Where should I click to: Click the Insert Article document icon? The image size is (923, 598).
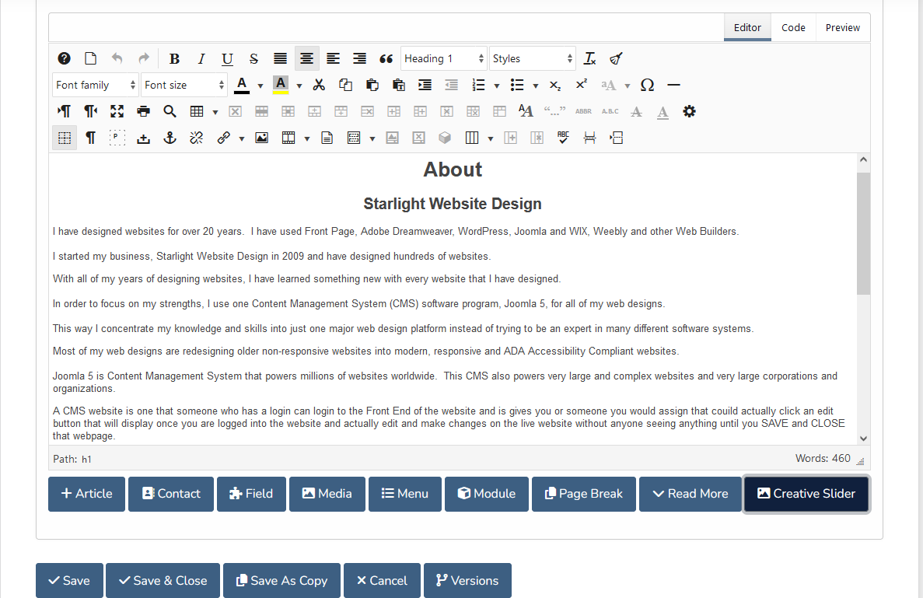coord(327,138)
